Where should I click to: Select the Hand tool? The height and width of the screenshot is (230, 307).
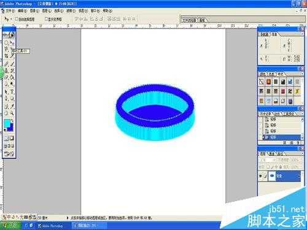point(6,113)
